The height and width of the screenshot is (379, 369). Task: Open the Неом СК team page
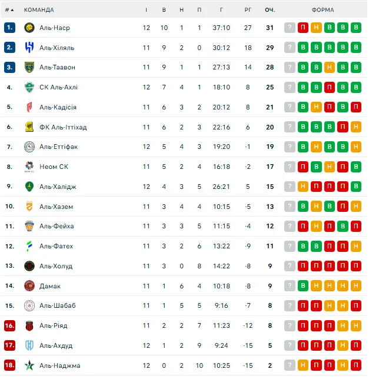(x=54, y=167)
